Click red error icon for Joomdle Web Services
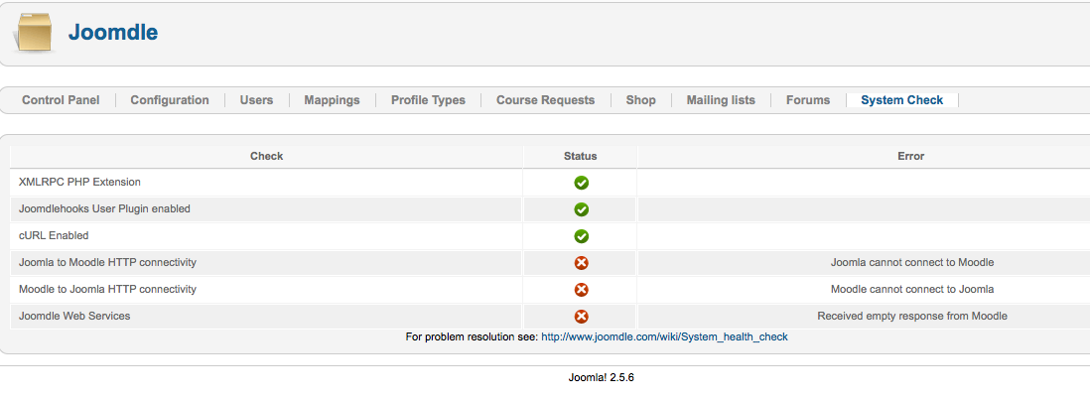 tap(581, 317)
